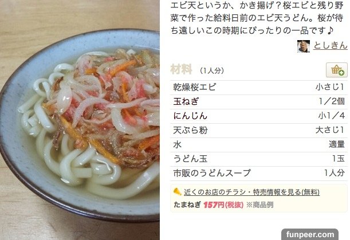Click the たまねぎ 157円 price example

(x=209, y=204)
